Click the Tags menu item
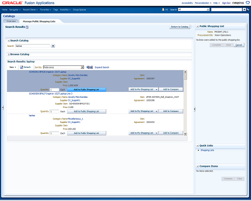Image resolution: width=251 pixels, height=201 pixels. tap(56, 9)
